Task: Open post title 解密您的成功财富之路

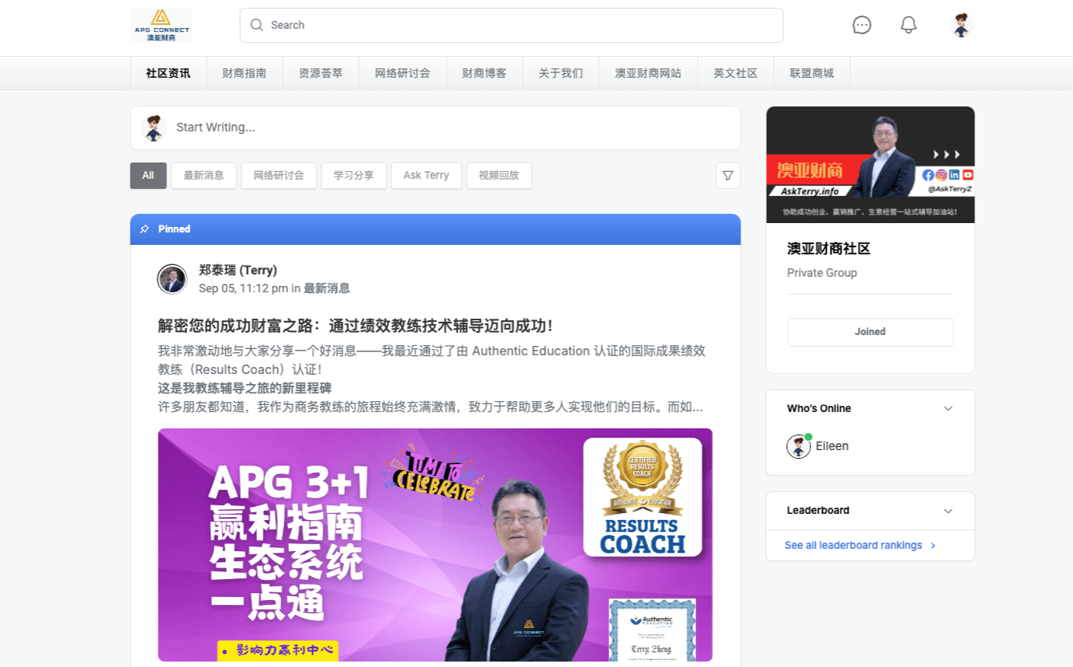Action: pyautogui.click(x=356, y=326)
